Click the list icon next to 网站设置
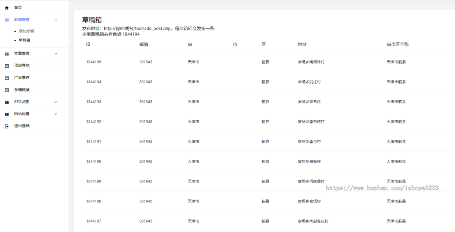Viewport: 455px width, 232px height. (x=7, y=114)
